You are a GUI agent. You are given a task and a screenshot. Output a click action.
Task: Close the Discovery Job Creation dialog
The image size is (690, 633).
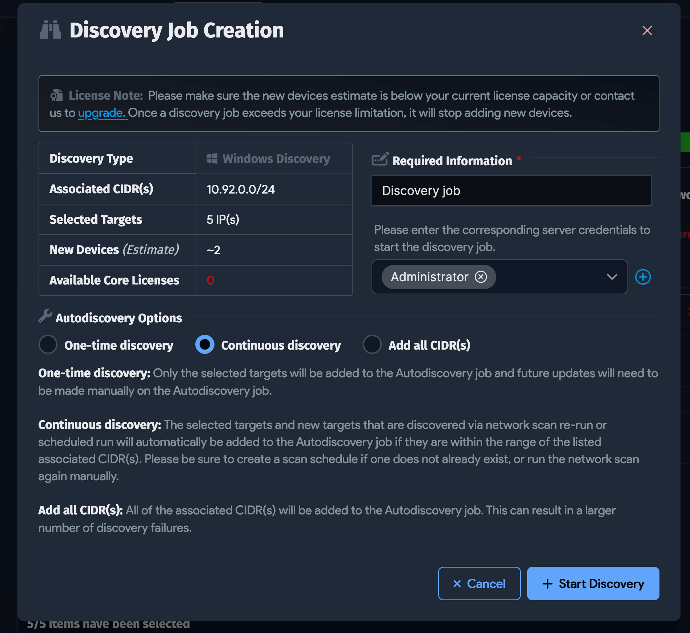pos(647,31)
